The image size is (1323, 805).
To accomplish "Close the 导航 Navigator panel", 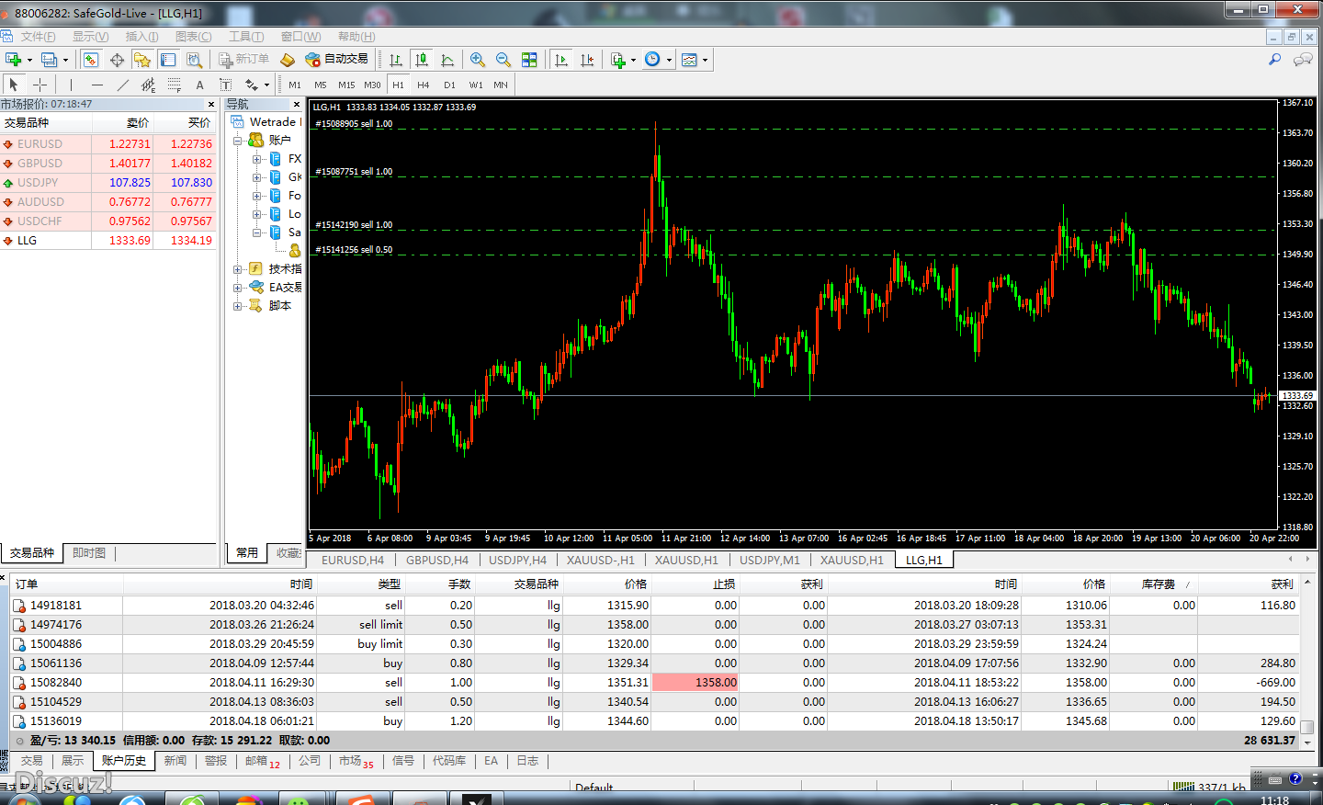I will click(x=298, y=105).
